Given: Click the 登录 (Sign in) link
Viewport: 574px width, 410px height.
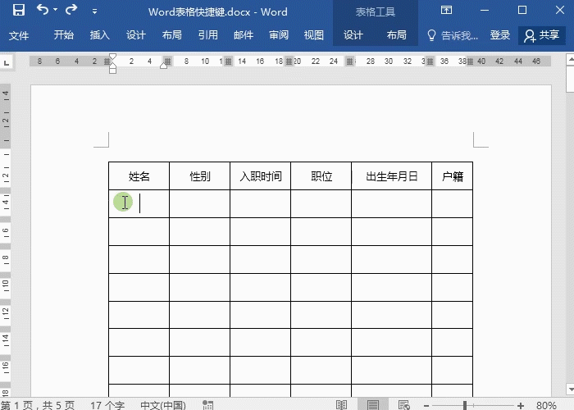Looking at the screenshot, I should pyautogui.click(x=500, y=35).
